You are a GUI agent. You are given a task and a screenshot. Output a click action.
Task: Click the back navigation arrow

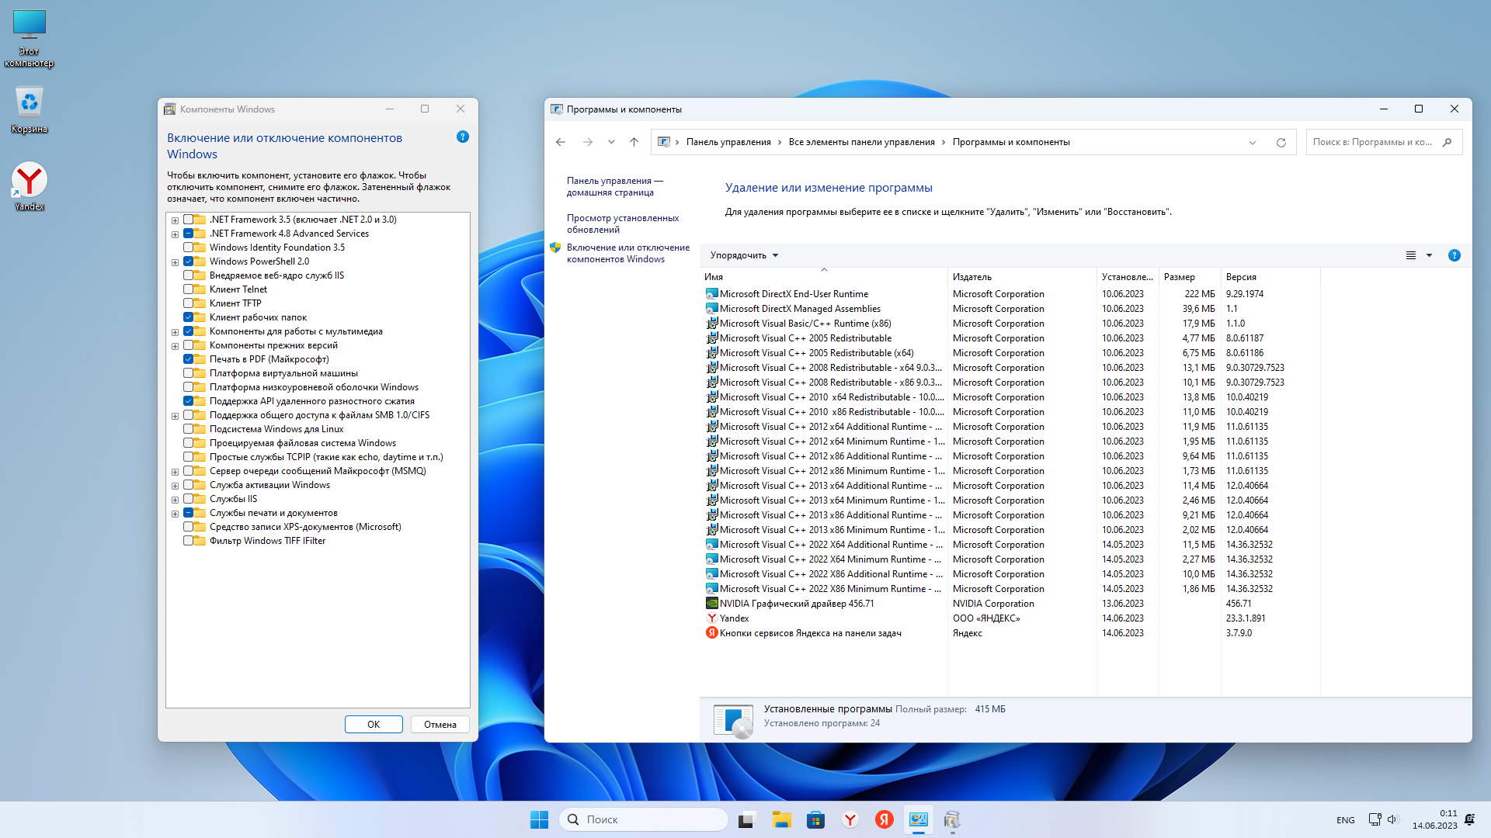tap(561, 142)
